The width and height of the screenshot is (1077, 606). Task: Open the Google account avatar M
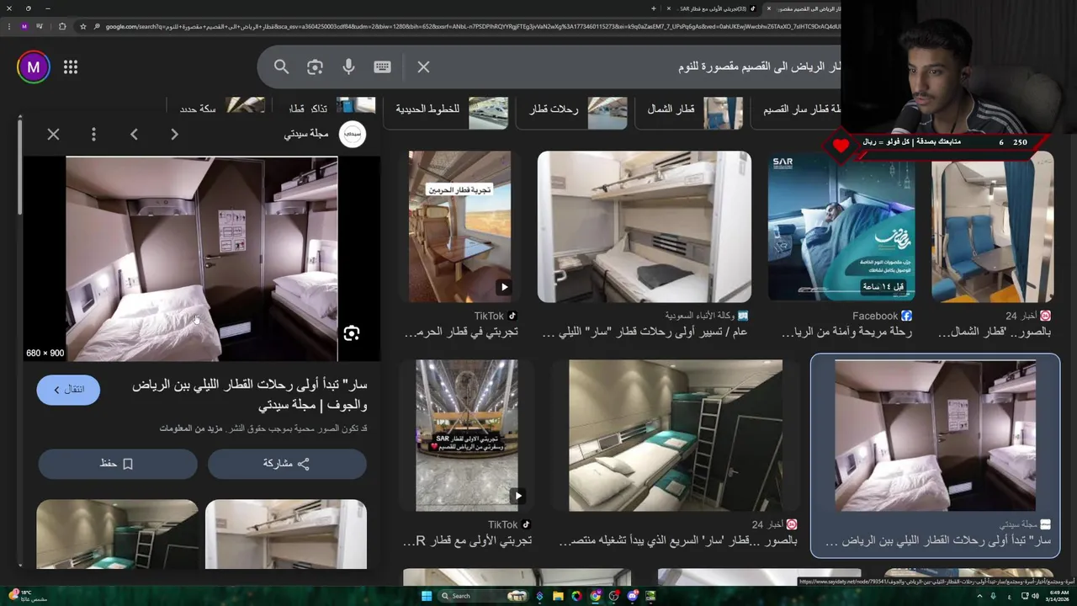(34, 67)
